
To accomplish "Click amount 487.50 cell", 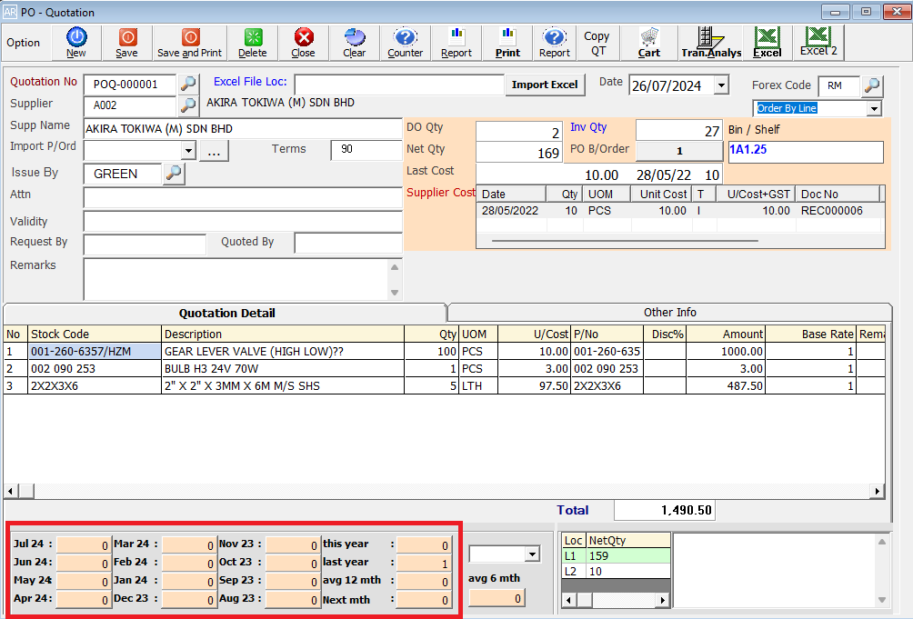I will click(726, 385).
